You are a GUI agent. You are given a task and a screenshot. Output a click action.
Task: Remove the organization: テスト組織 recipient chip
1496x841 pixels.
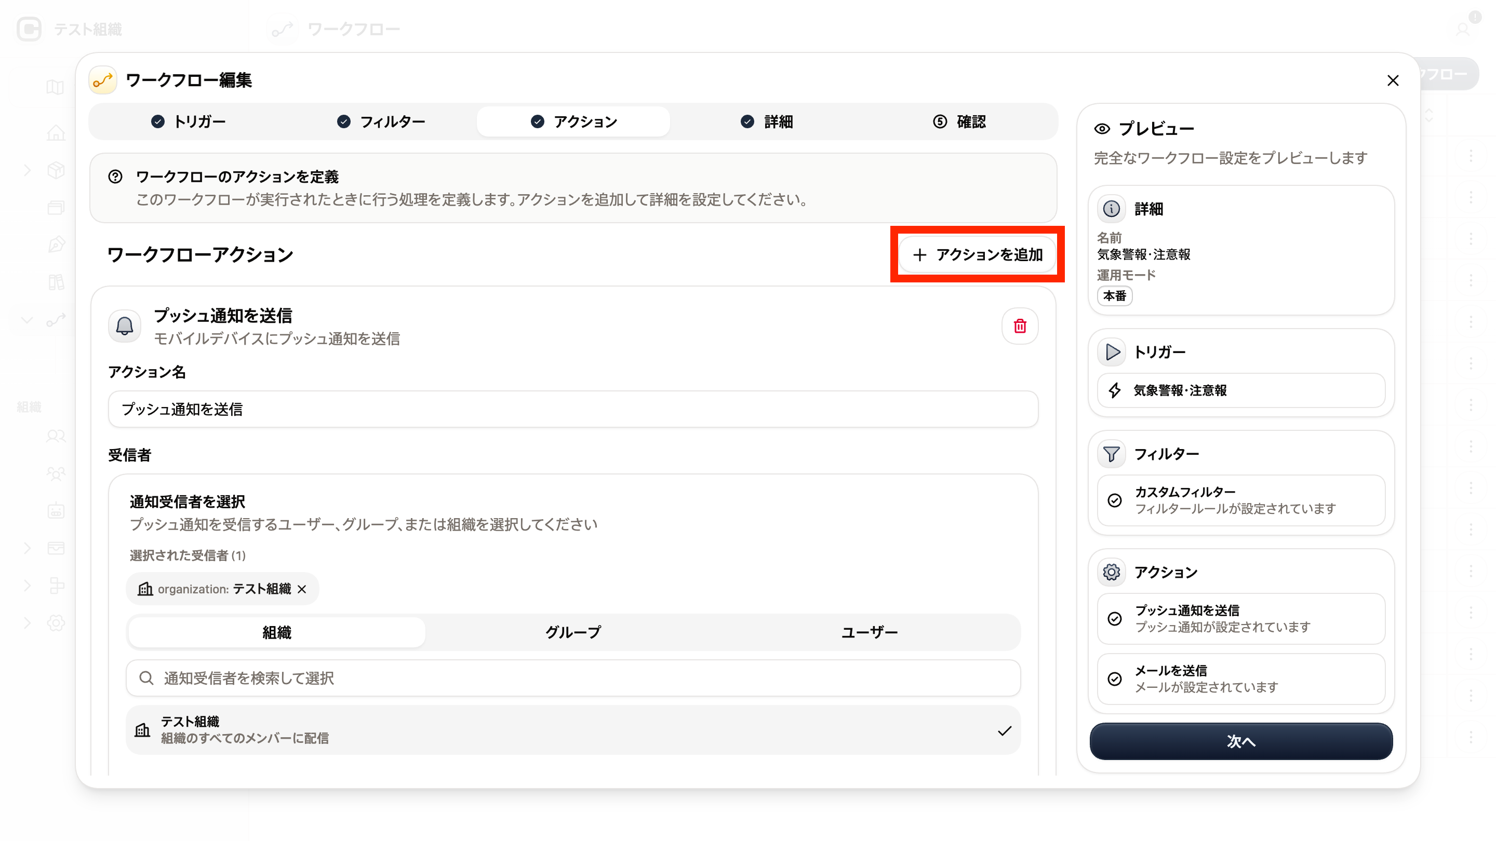tap(302, 589)
